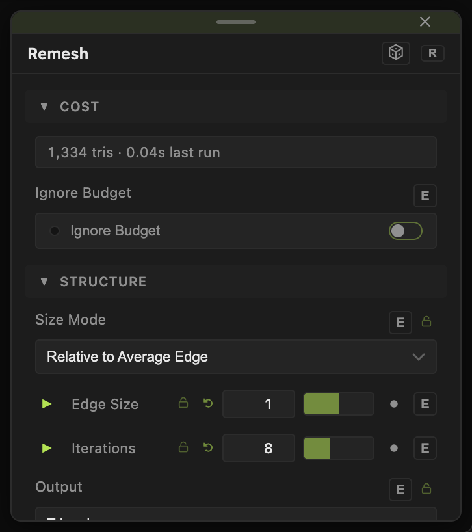Screen dimensions: 472x532
Task: Click the E button beside Output
Action: pyautogui.click(x=400, y=490)
